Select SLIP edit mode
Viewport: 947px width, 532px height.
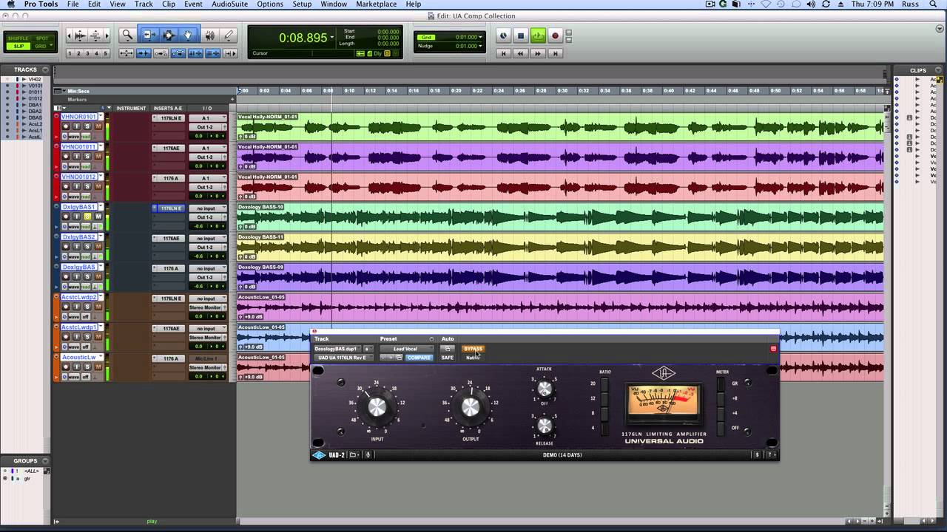[18, 46]
